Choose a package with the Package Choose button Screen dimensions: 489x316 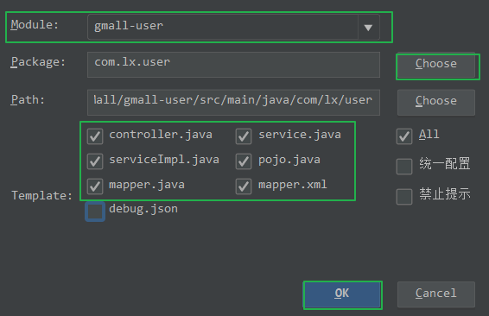(436, 65)
